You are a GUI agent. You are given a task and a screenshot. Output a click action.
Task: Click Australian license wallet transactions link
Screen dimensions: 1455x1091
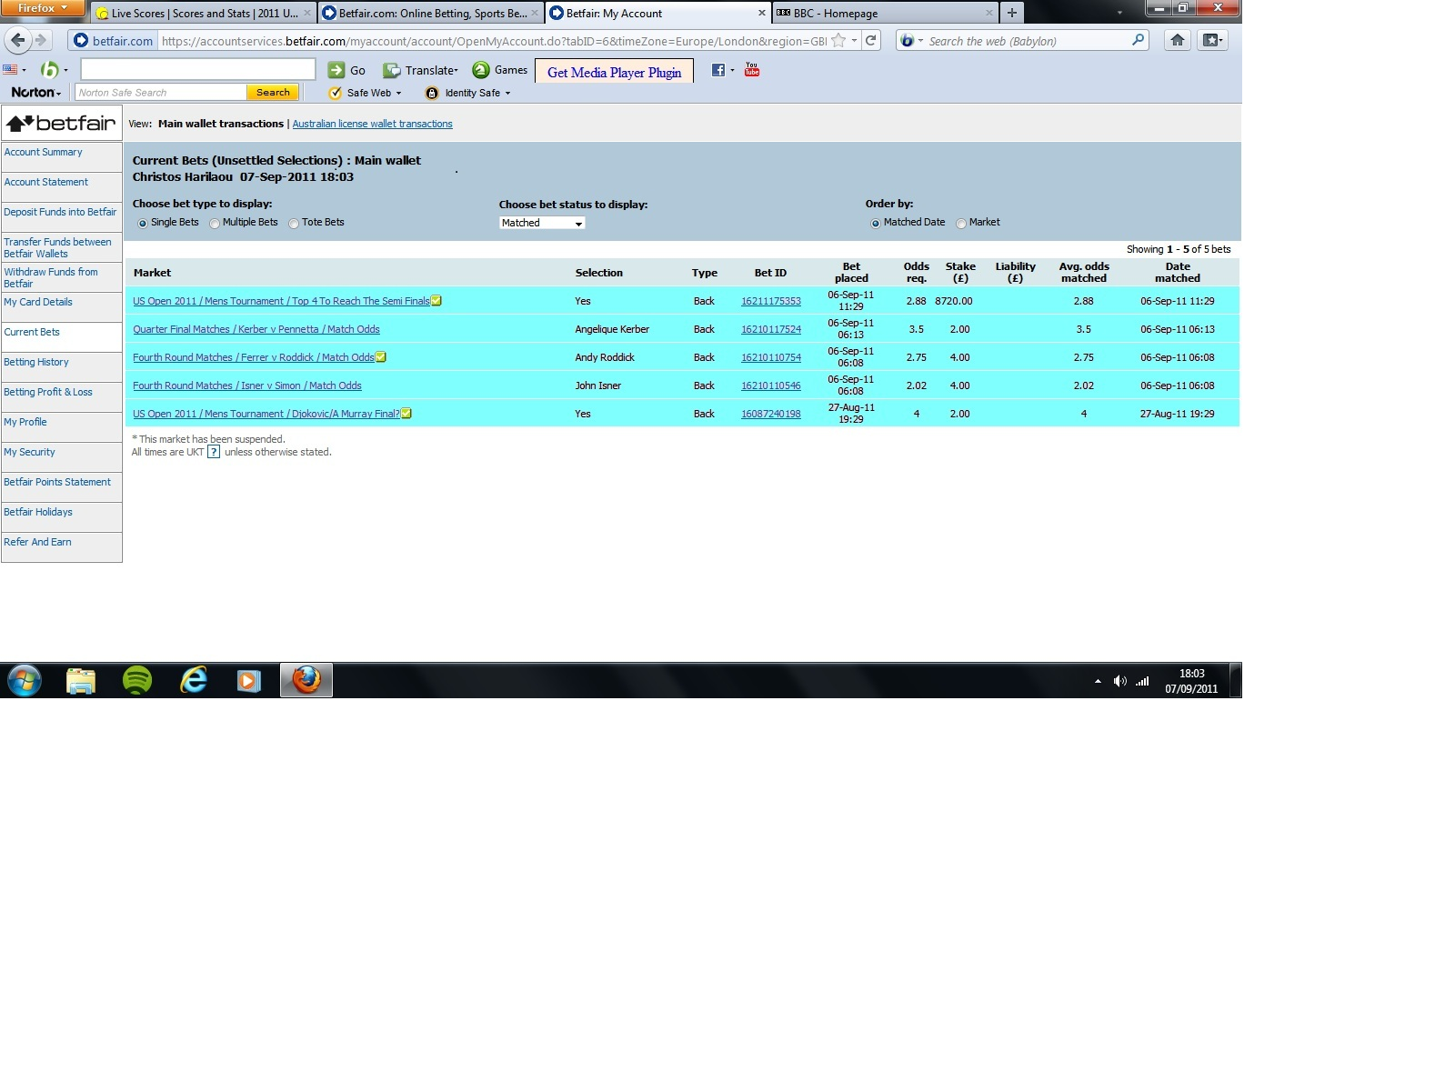click(372, 124)
